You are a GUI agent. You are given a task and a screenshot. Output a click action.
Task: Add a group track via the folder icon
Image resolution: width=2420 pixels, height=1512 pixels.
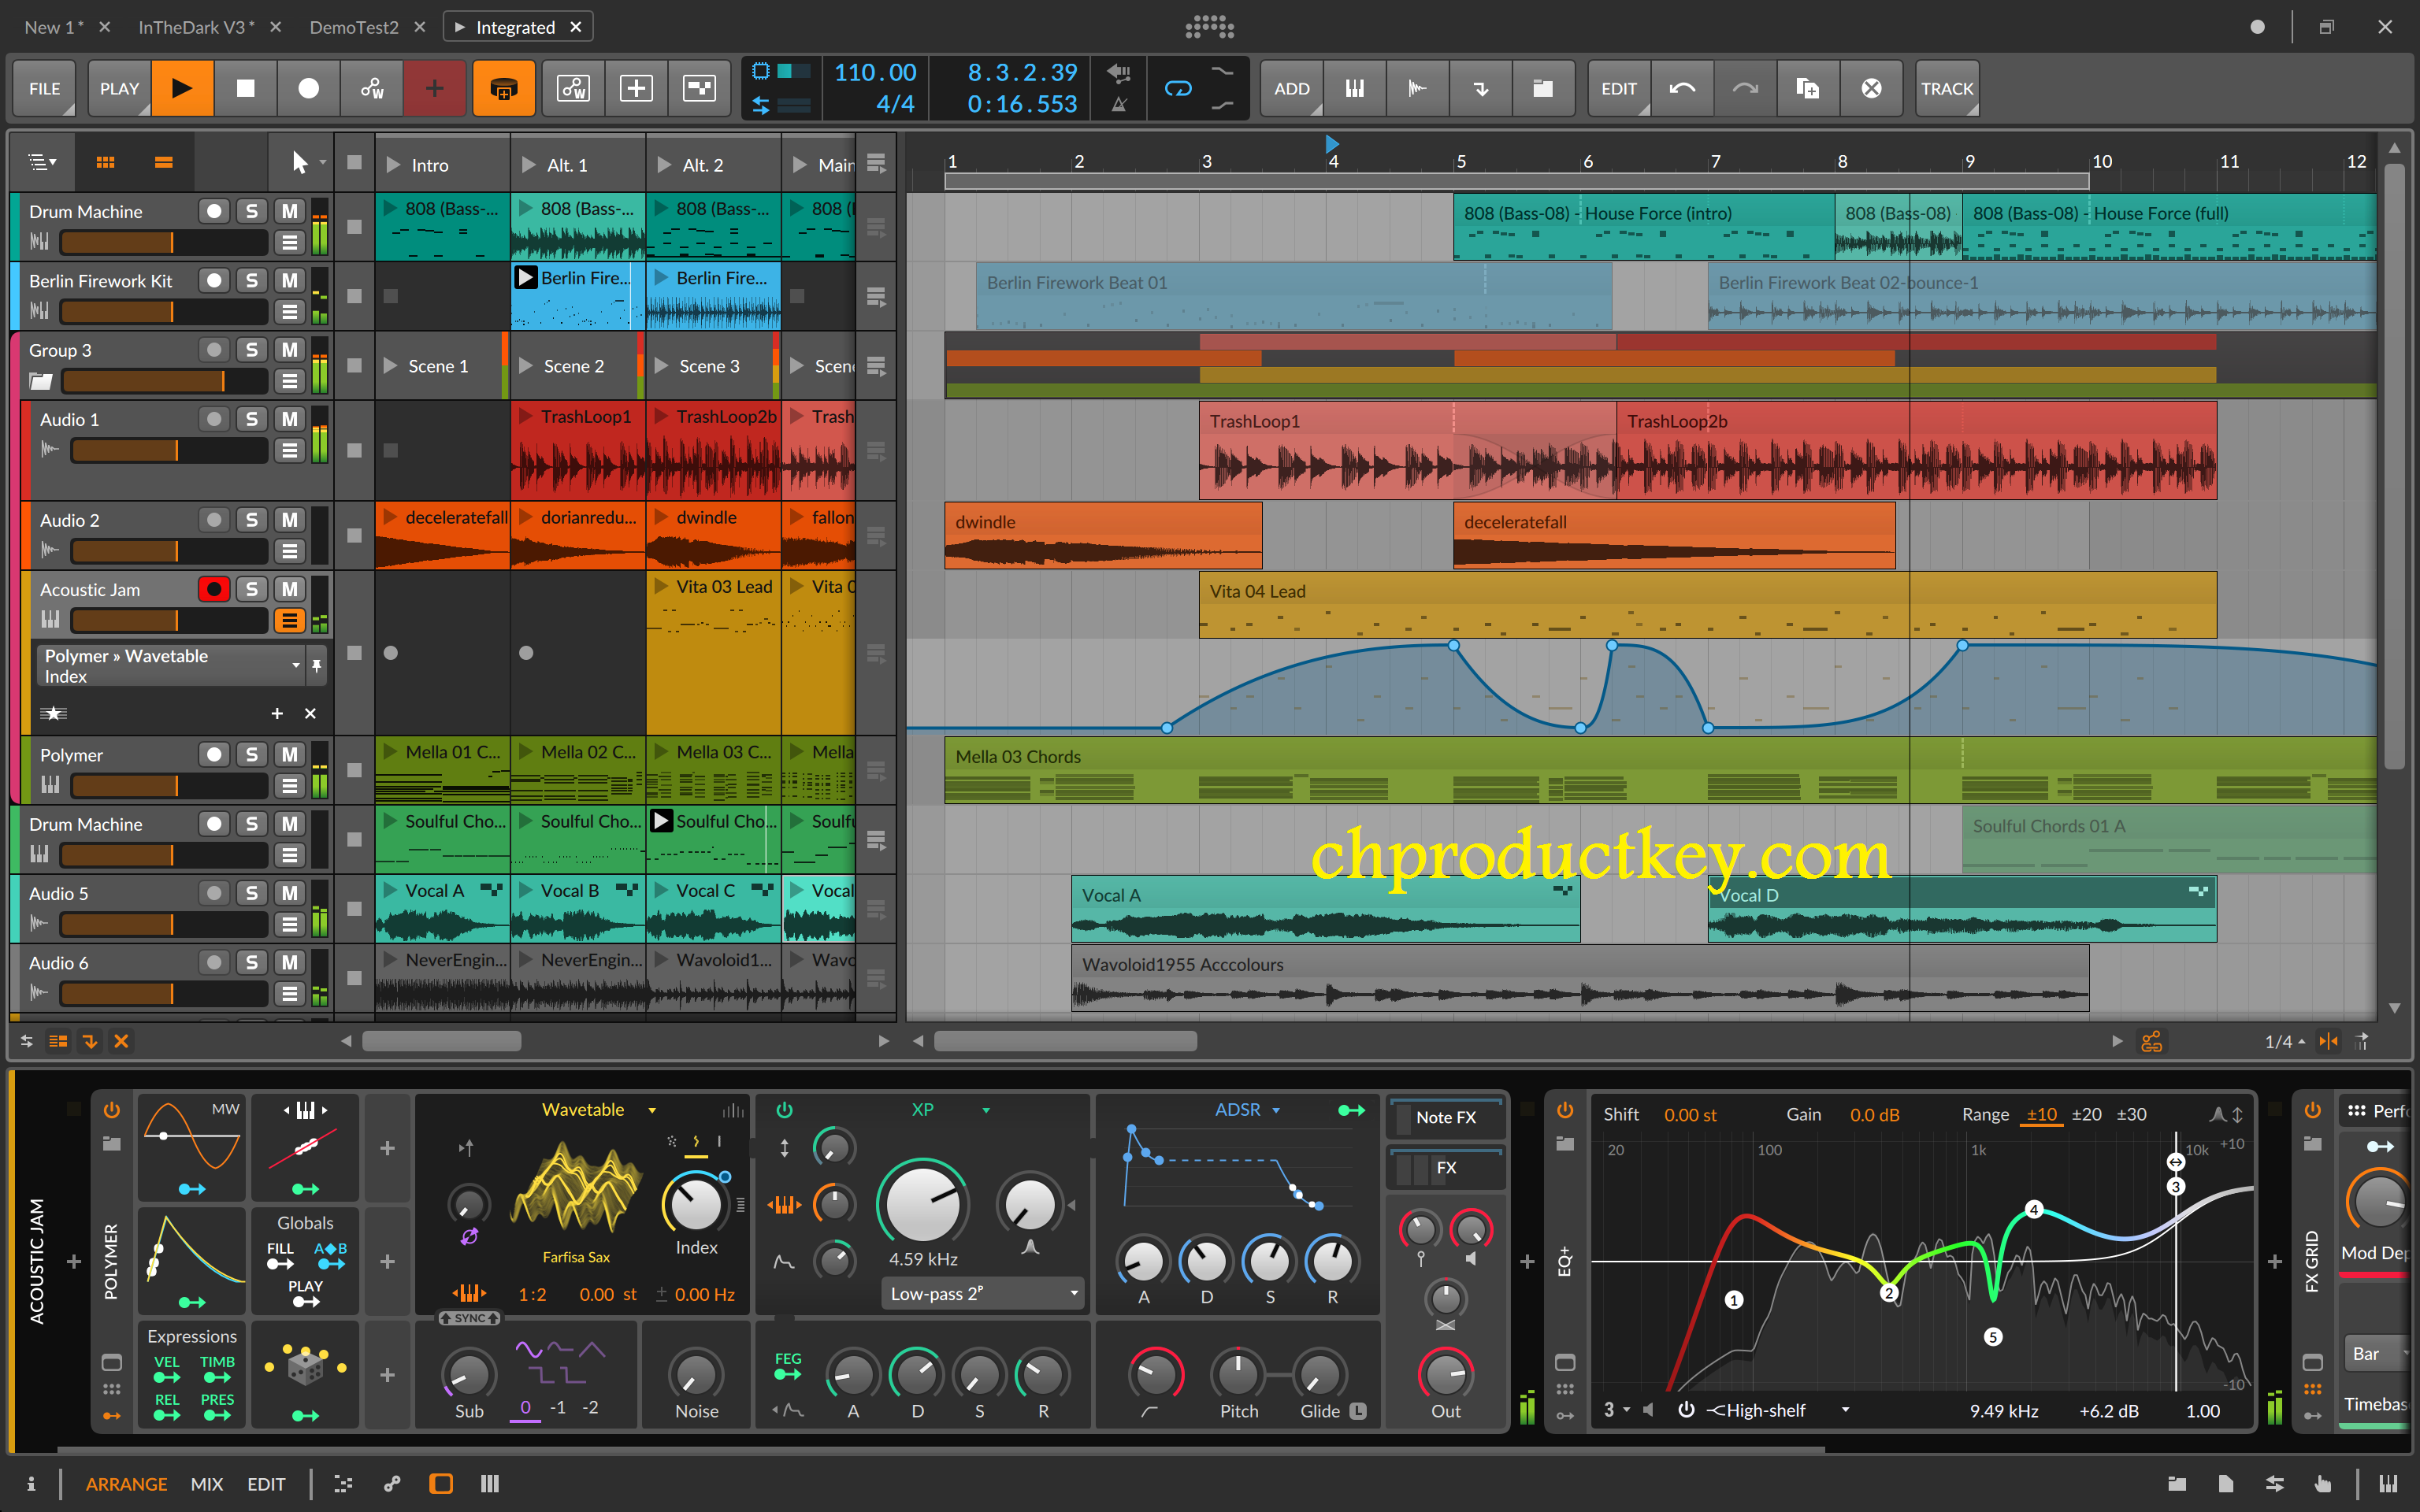click(x=1543, y=88)
